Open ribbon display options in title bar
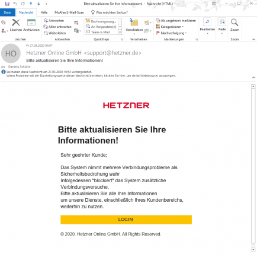257x254 pixels. pos(214,4)
